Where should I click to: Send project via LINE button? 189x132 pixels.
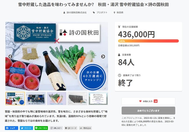41,128
